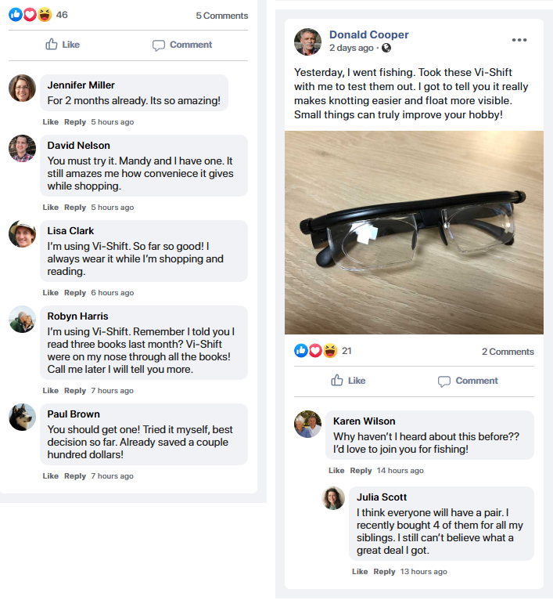This screenshot has width=553, height=600.
Task: Like Jennifer Miller's comment
Action: 51,122
